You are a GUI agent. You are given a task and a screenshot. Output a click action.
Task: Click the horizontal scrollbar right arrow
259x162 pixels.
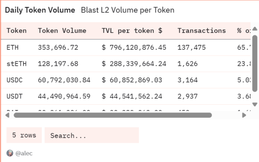(x=244, y=115)
